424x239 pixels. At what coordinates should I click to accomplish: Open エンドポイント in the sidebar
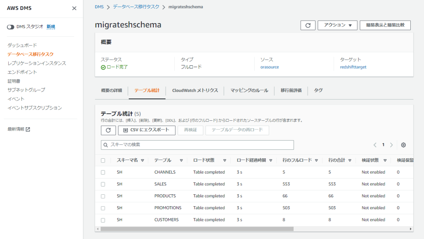click(22, 72)
